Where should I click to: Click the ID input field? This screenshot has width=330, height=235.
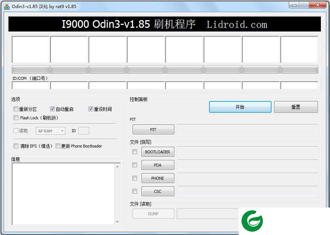[x=84, y=131]
